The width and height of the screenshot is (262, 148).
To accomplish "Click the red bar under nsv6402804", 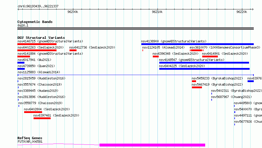I will [33, 112].
